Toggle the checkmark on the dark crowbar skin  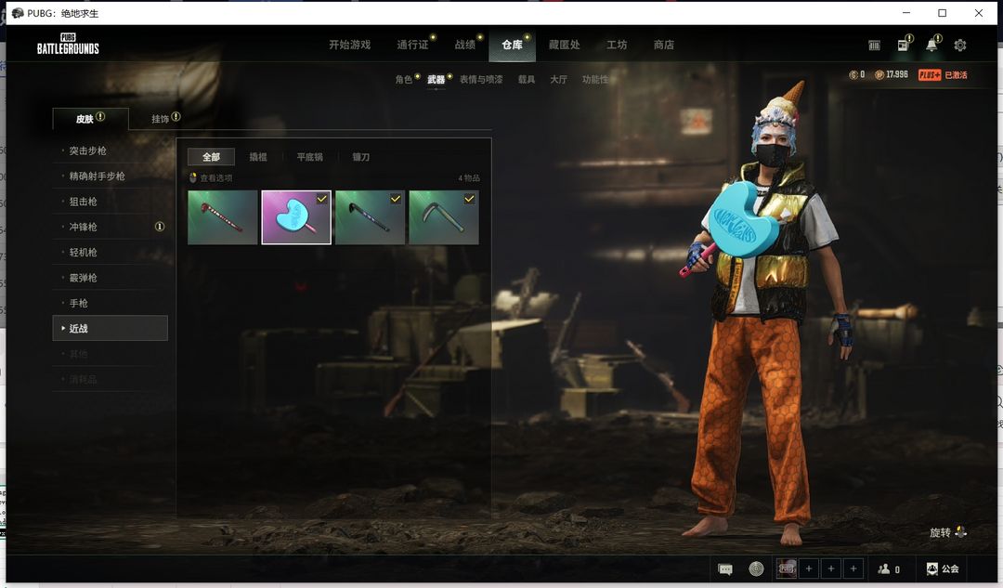click(395, 199)
